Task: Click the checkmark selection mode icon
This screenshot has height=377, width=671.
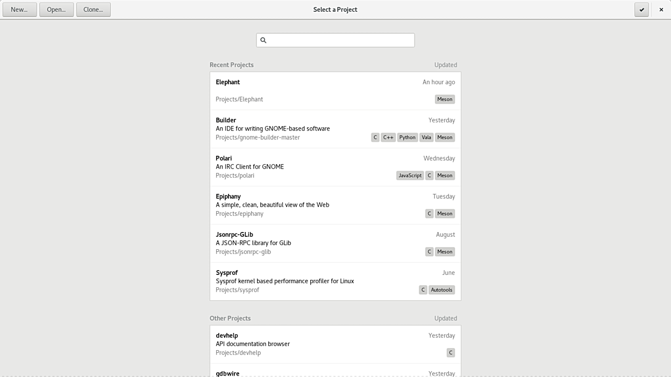Action: pos(641,10)
